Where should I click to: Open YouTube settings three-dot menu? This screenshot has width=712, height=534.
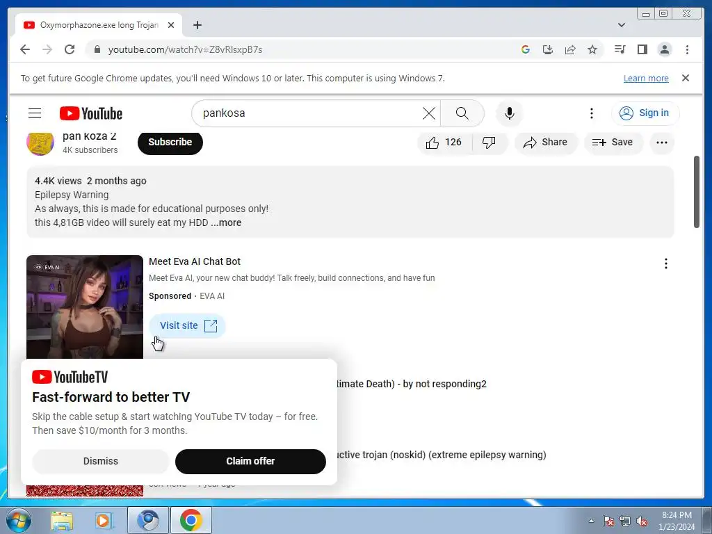(591, 113)
